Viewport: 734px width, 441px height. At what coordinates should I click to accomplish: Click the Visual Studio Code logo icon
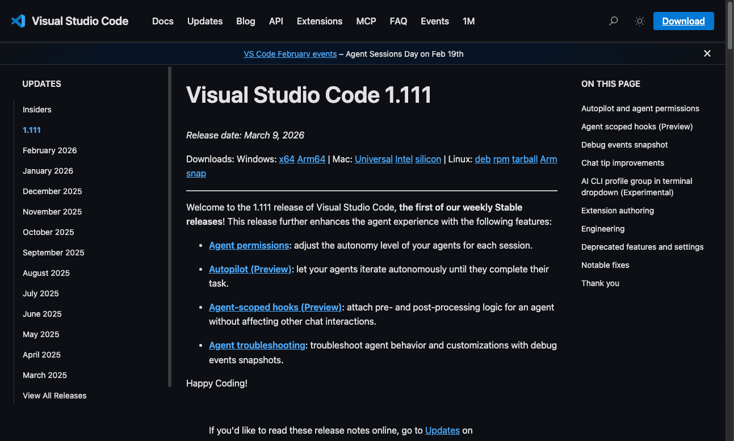[18, 21]
